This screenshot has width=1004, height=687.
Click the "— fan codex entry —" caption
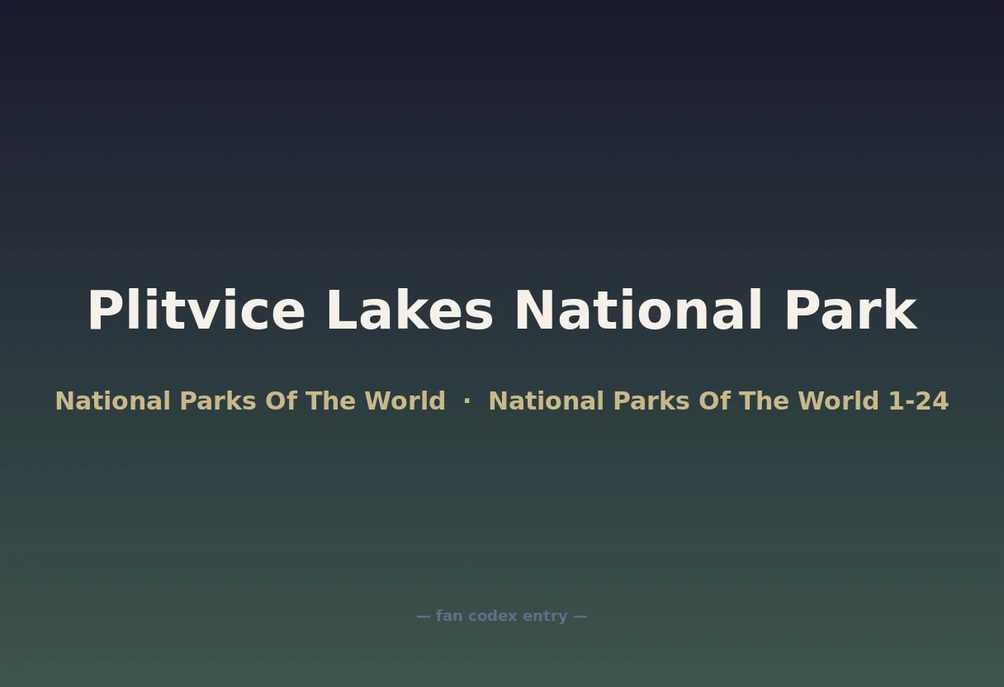point(502,616)
